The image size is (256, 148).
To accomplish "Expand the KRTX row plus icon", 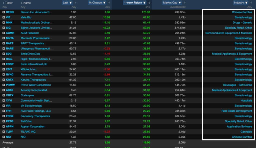I will (x=3, y=80).
